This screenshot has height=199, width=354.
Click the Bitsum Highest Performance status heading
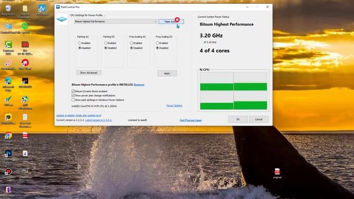(x=226, y=24)
